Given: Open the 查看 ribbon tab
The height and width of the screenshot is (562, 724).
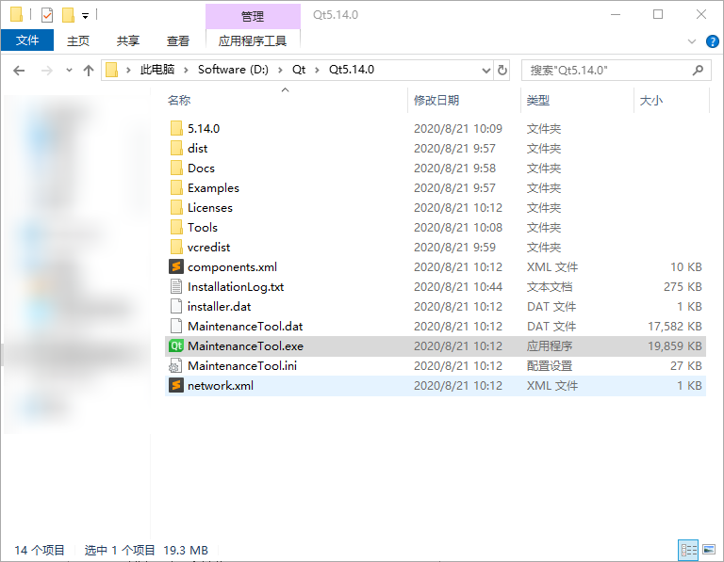Looking at the screenshot, I should [x=178, y=41].
